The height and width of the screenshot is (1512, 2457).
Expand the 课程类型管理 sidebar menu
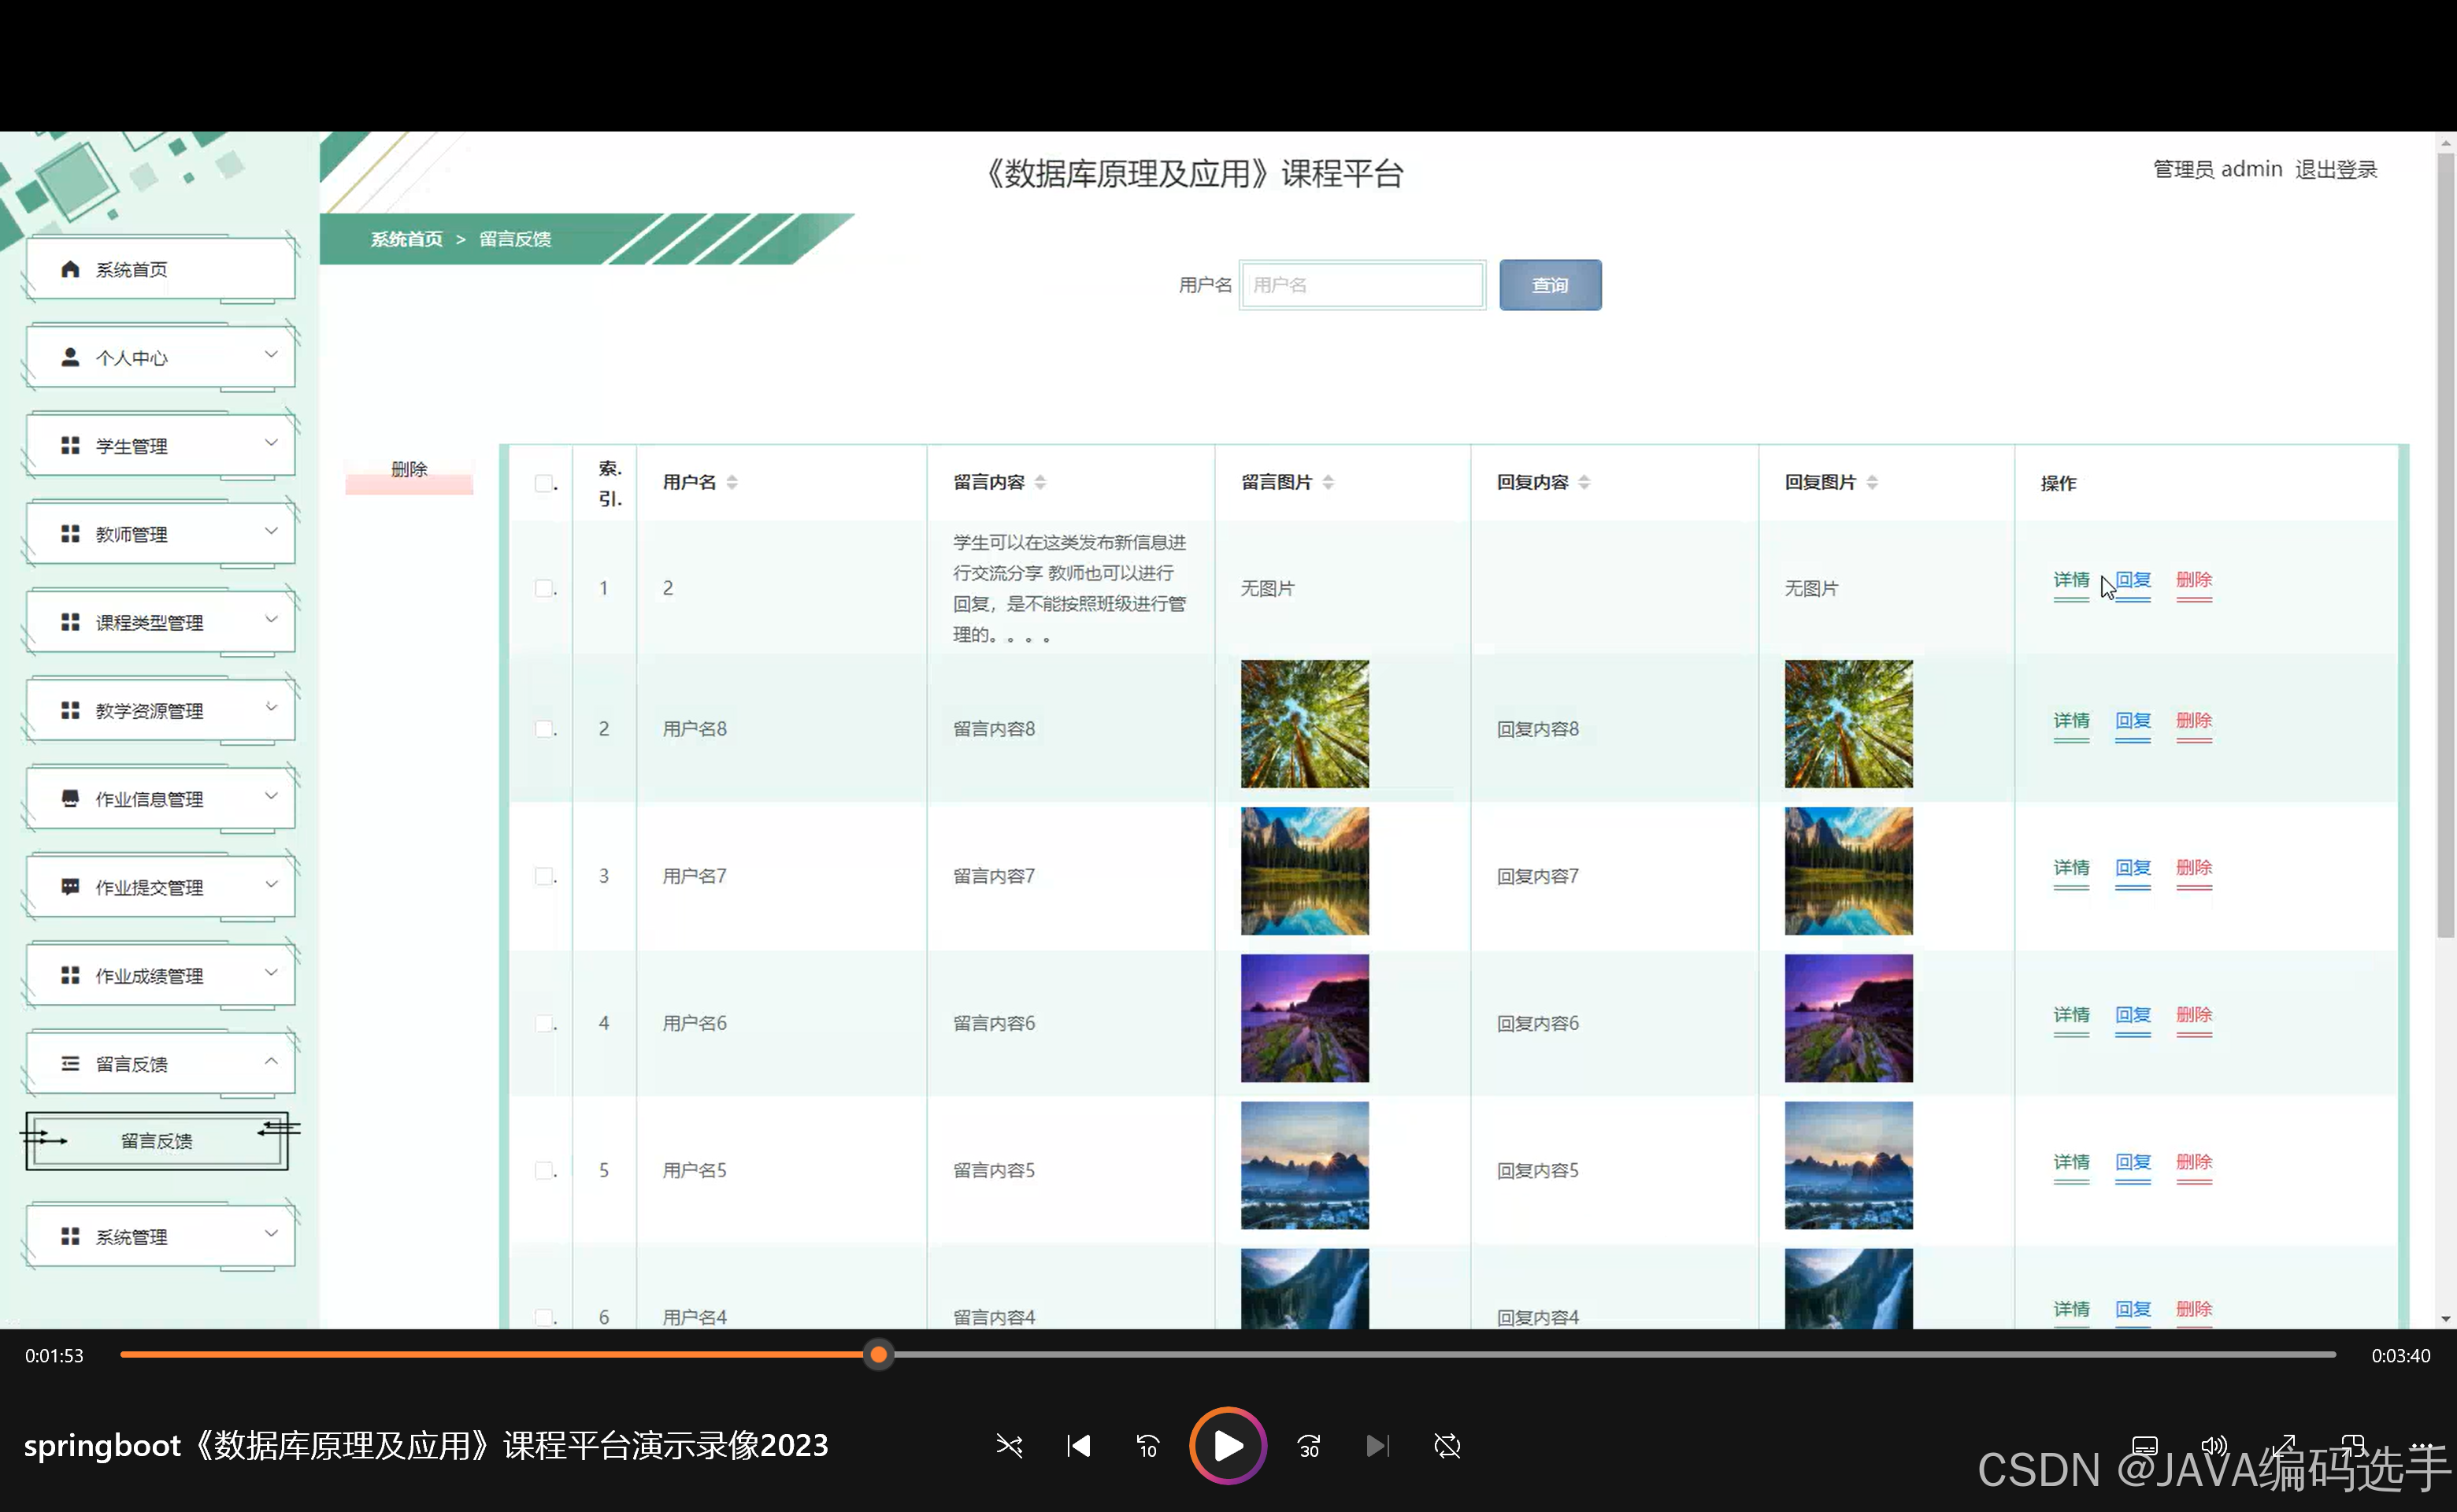tap(160, 622)
